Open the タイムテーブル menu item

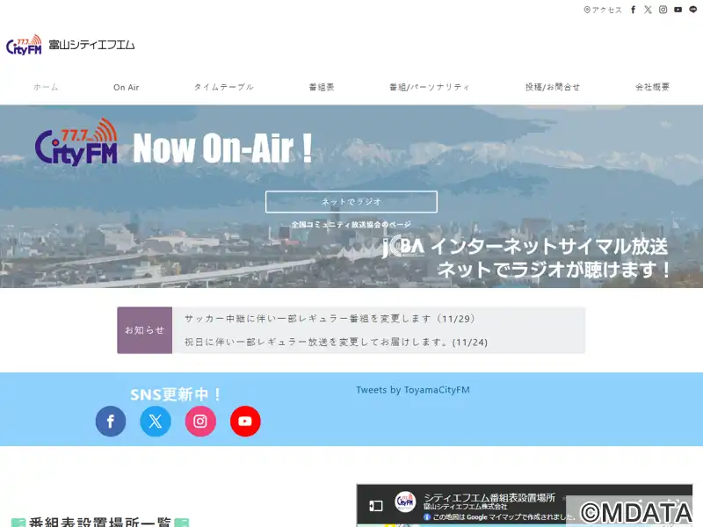tap(224, 87)
